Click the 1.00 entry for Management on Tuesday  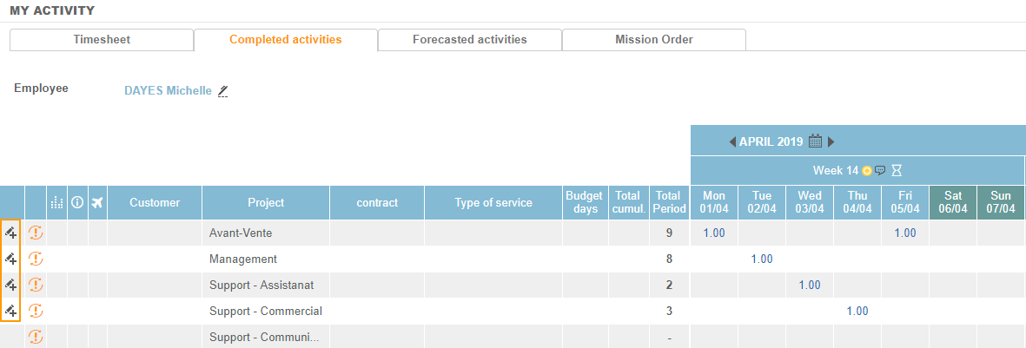[x=762, y=259]
